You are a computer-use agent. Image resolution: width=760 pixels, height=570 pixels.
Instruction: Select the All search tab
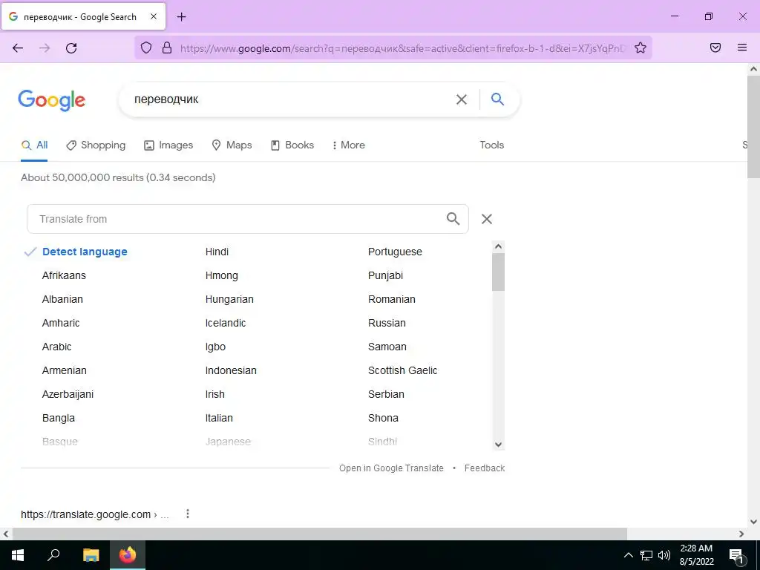[34, 145]
